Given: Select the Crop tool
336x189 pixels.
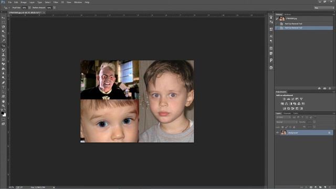Looking at the screenshot, I should coord(3,36).
